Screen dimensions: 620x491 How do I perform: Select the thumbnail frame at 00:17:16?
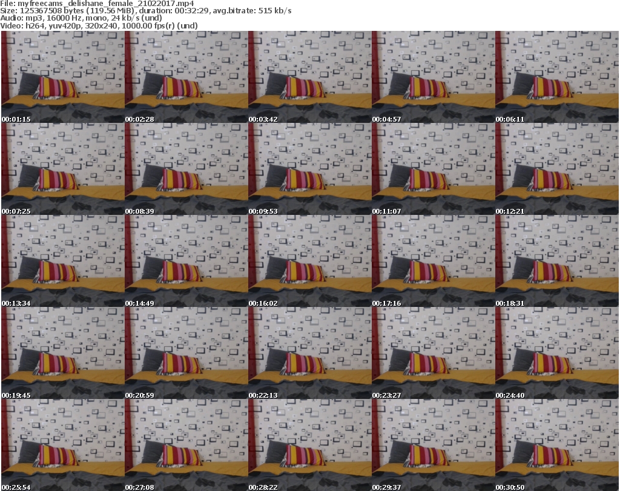pos(434,262)
